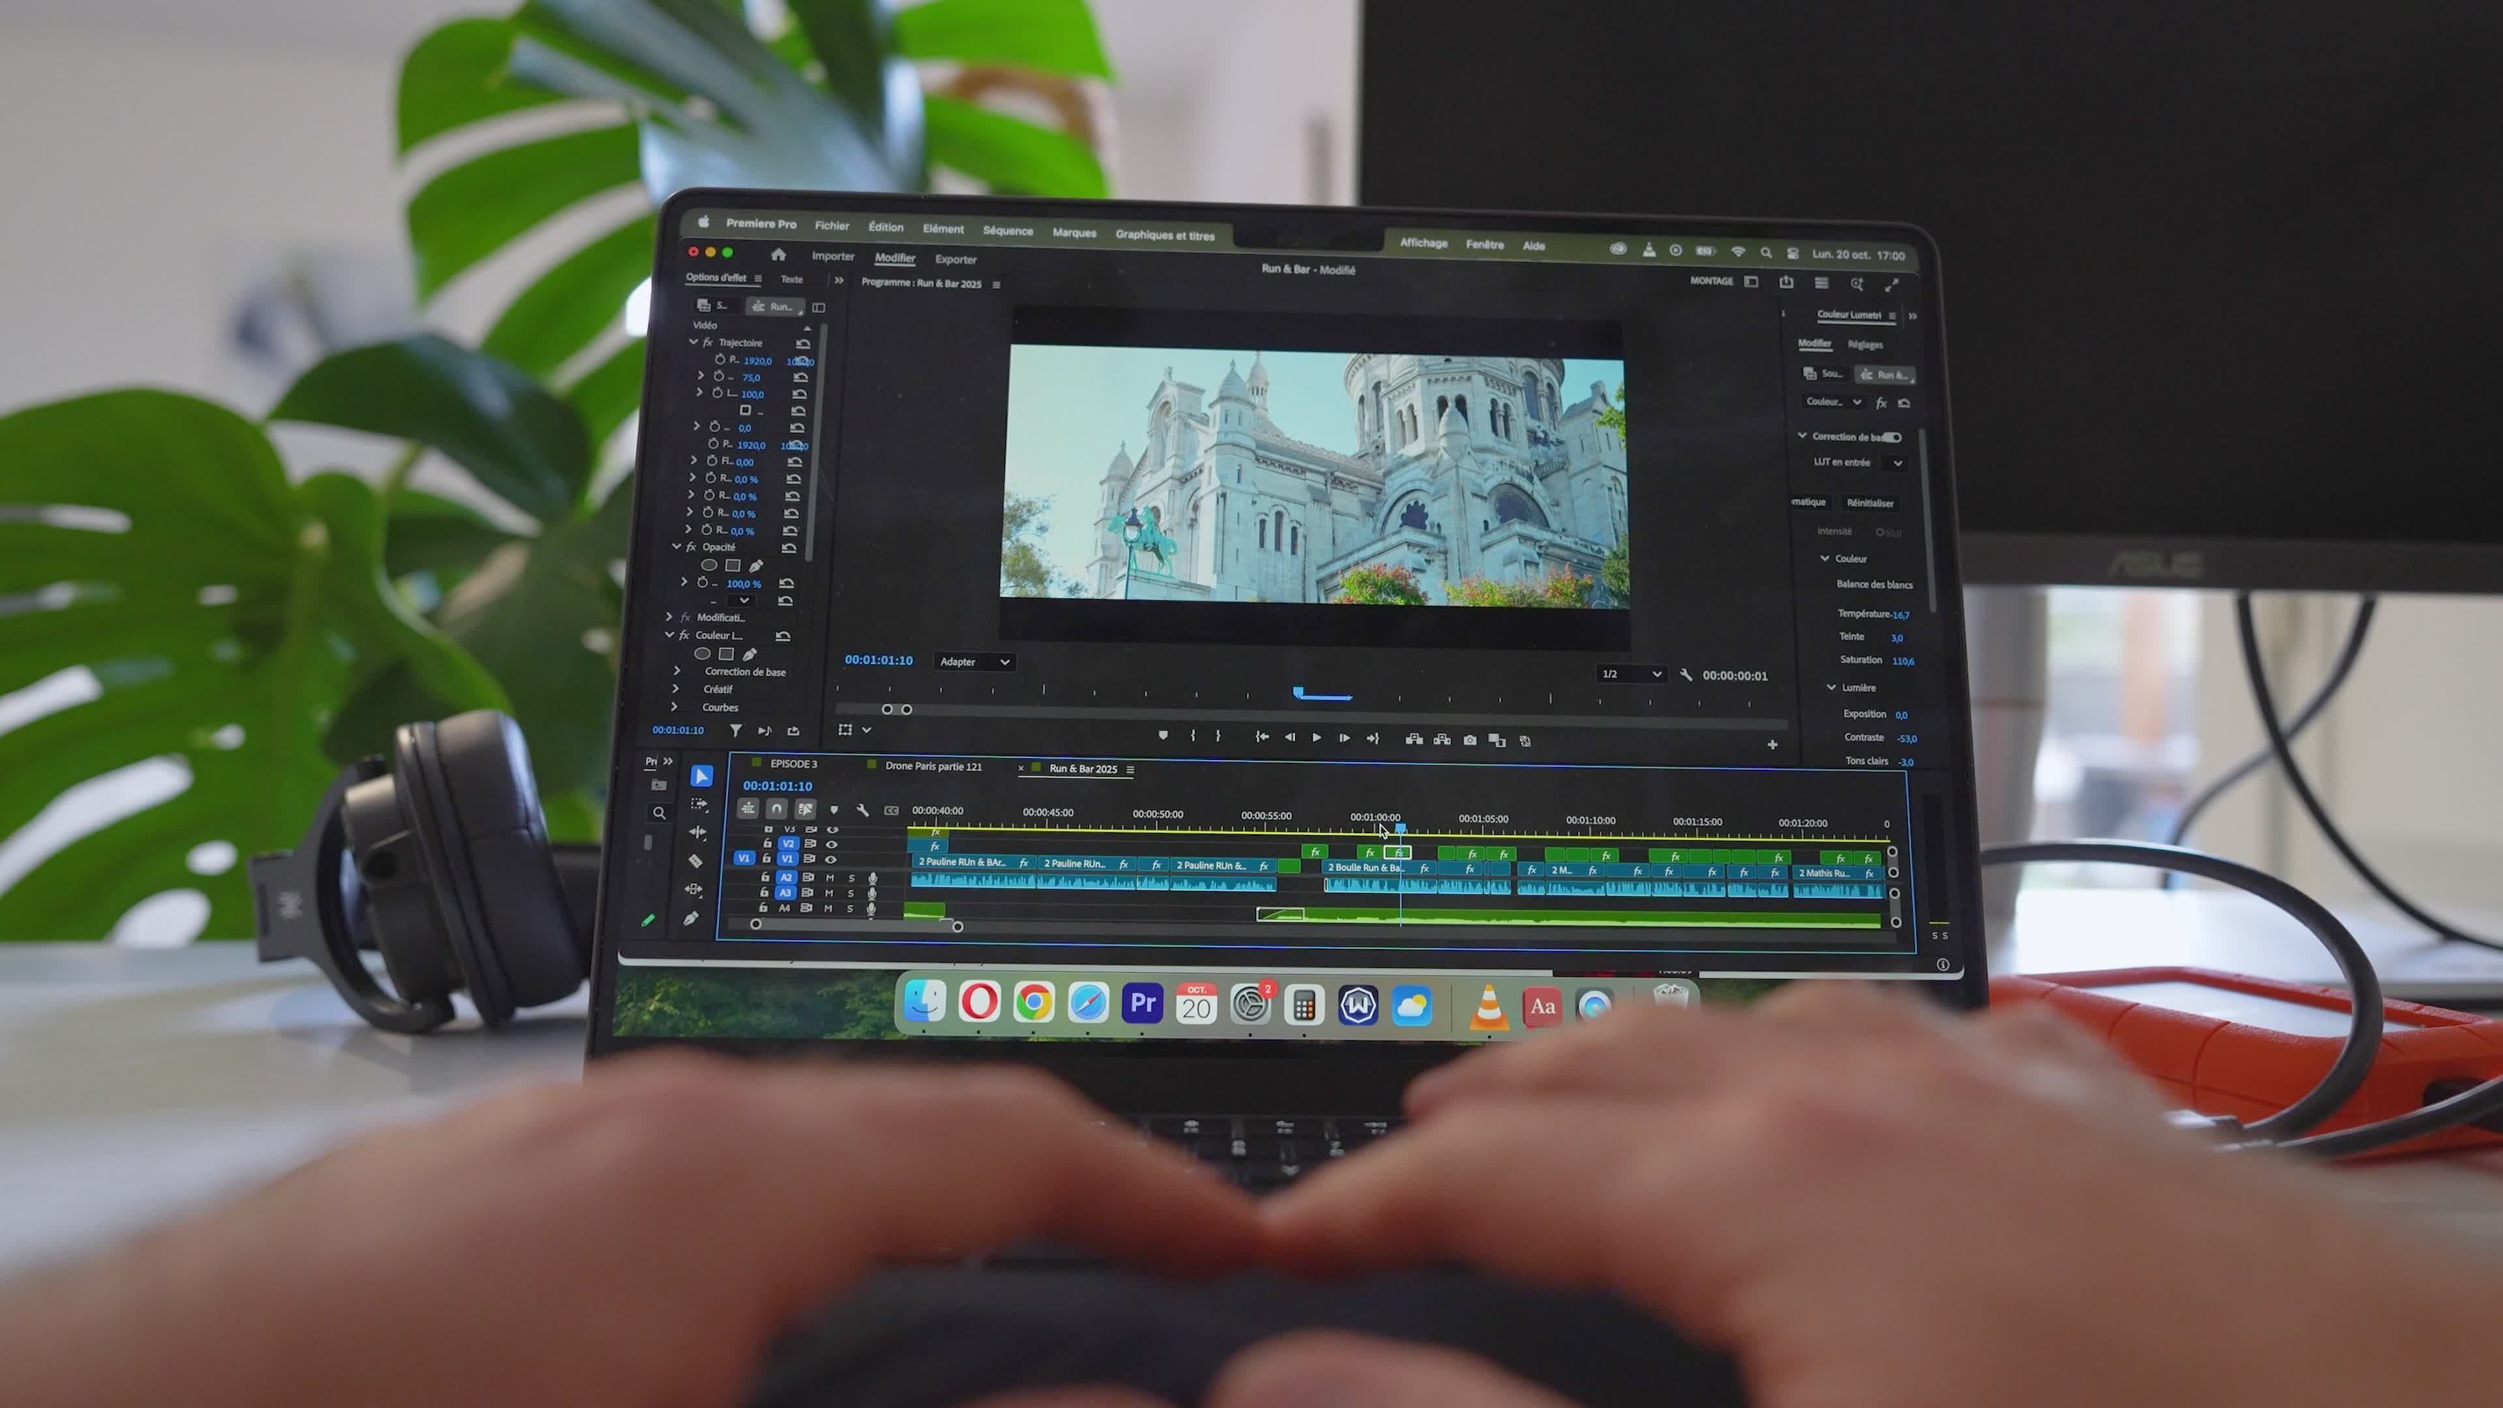Reset Lumetri effect with undo arrow
This screenshot has width=2503, height=1408.
pyautogui.click(x=1903, y=402)
